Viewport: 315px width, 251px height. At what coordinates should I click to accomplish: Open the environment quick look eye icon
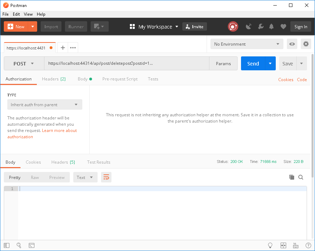(292, 44)
